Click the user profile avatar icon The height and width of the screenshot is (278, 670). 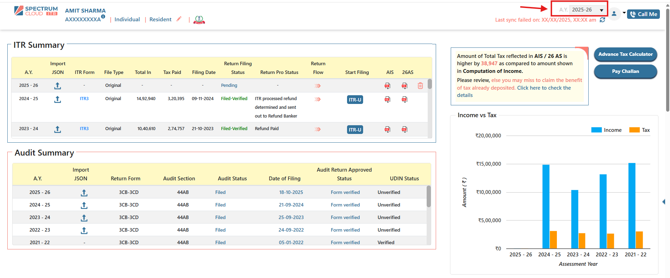614,14
